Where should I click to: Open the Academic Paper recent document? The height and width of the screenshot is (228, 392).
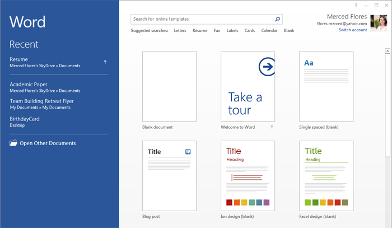(x=29, y=85)
